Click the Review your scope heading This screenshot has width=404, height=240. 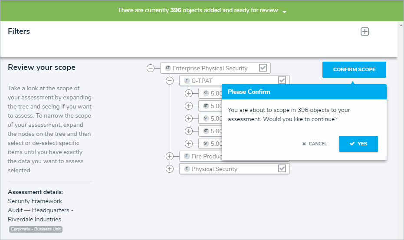[x=42, y=68]
